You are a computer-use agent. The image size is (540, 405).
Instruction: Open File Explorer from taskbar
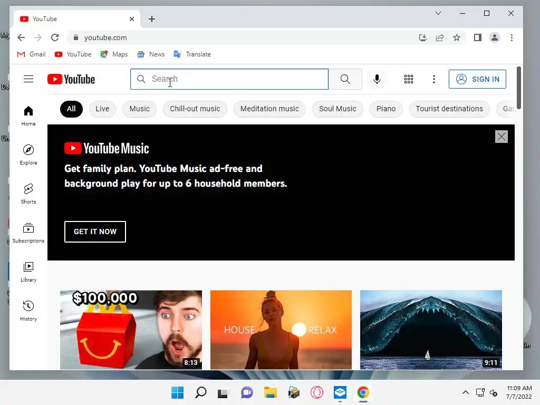point(271,392)
